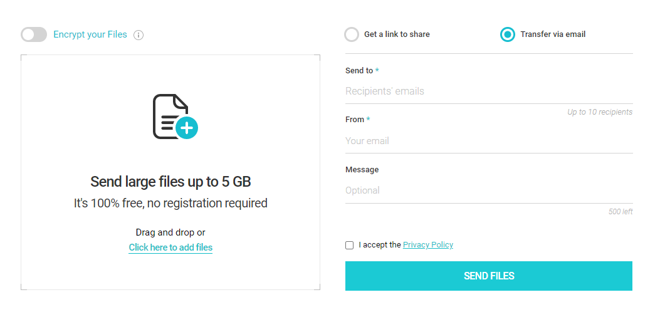Focus the Recipients' emails field

coord(489,91)
